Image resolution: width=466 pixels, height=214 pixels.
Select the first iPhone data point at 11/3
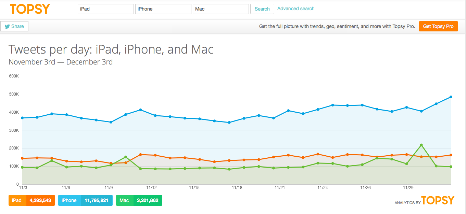(22, 118)
